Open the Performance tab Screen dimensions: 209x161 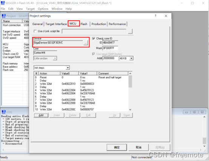pos(117,24)
